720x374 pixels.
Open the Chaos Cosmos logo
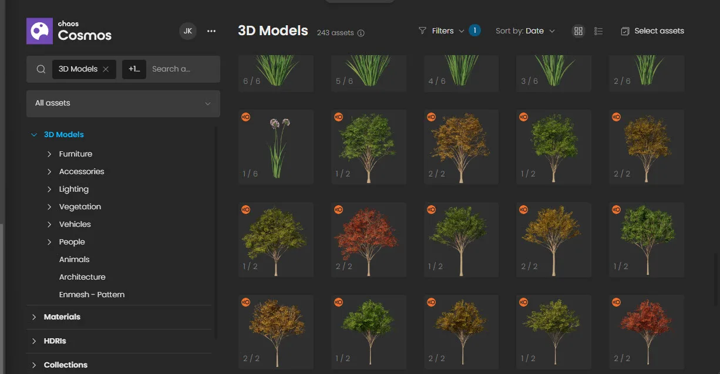(x=39, y=30)
